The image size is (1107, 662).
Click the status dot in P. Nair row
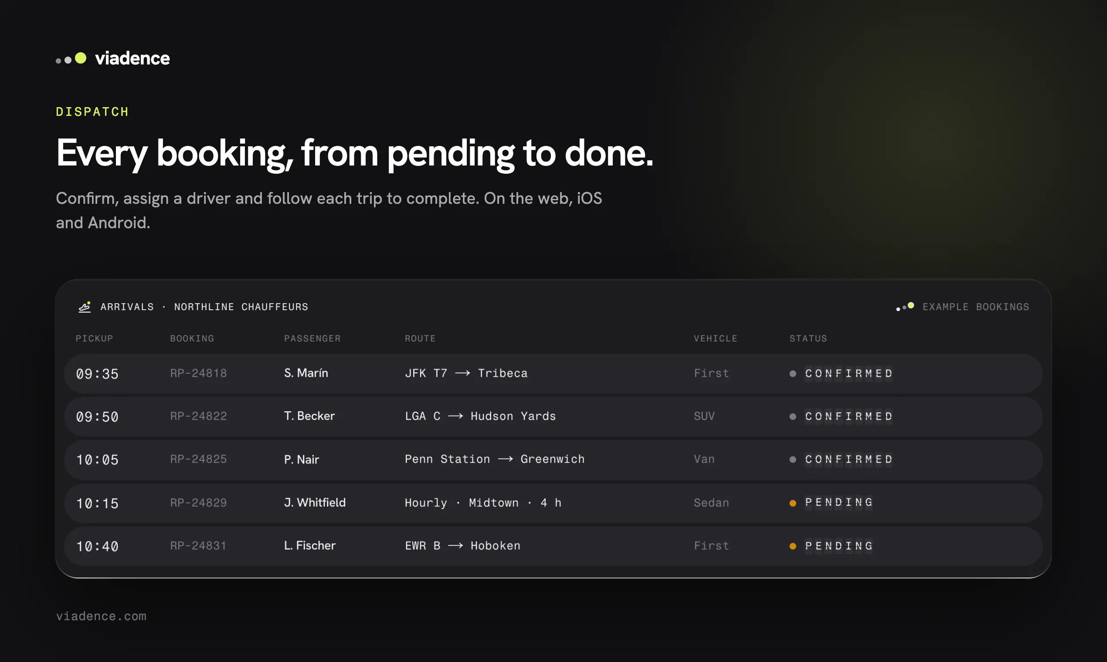[x=793, y=459]
